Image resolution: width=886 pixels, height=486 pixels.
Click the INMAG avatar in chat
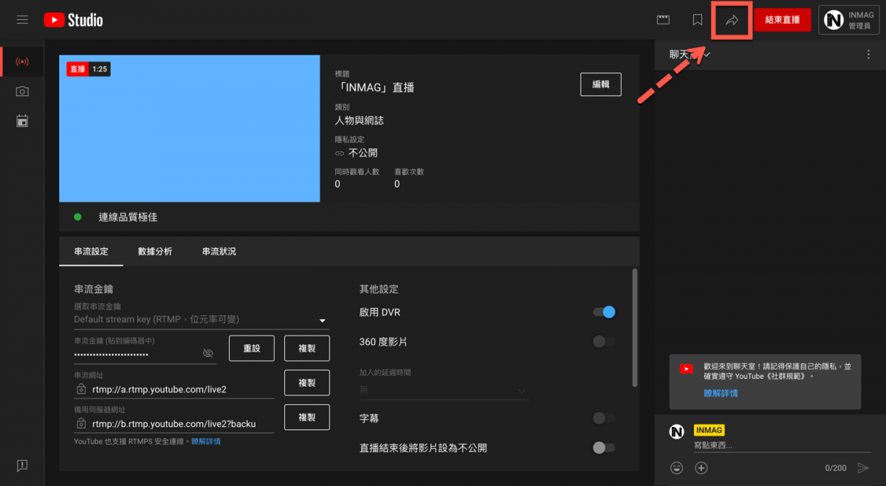(676, 432)
